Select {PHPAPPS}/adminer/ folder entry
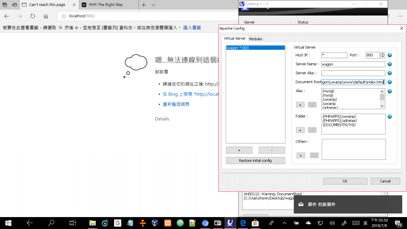The width and height of the screenshot is (407, 229). pyautogui.click(x=340, y=121)
